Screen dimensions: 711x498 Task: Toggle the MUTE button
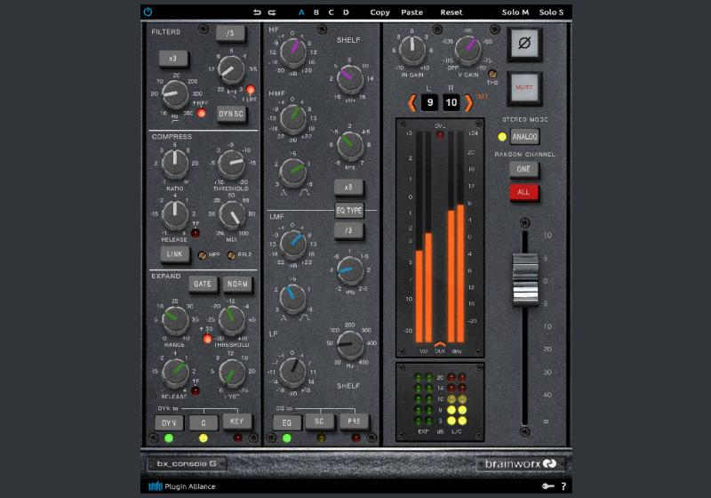coord(524,87)
